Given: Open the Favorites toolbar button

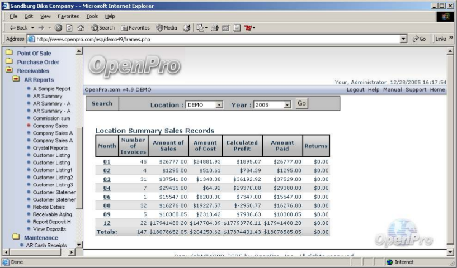Looking at the screenshot, I should (x=135, y=28).
